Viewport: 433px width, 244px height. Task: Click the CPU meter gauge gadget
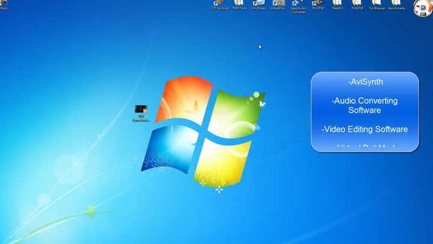pos(423,8)
